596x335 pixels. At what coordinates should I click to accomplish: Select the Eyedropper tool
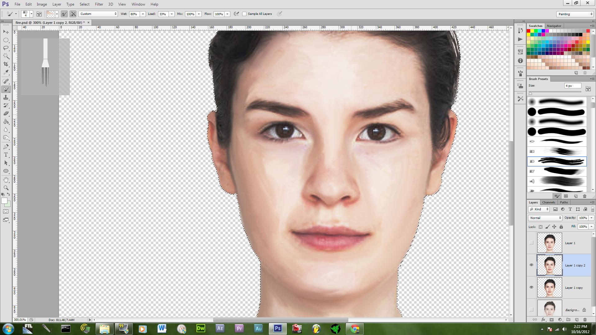(6, 72)
